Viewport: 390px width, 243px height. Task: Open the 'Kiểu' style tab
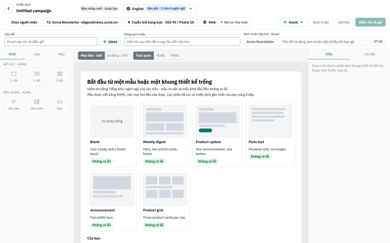(329, 54)
